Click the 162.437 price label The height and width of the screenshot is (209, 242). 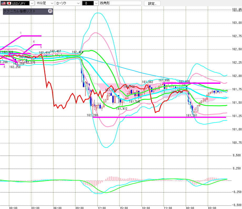click(x=56, y=51)
